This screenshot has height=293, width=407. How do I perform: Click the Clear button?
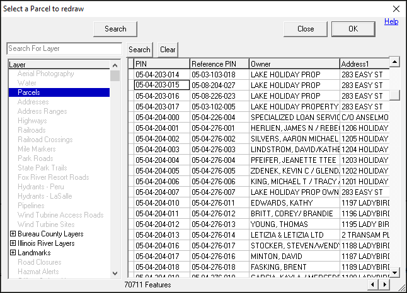(168, 50)
